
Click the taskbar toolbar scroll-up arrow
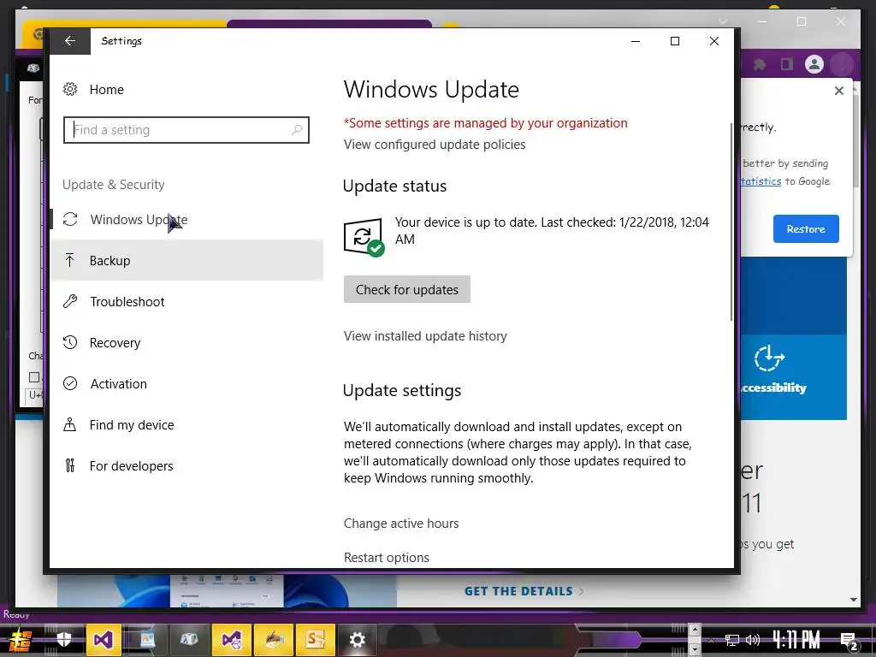point(695,630)
